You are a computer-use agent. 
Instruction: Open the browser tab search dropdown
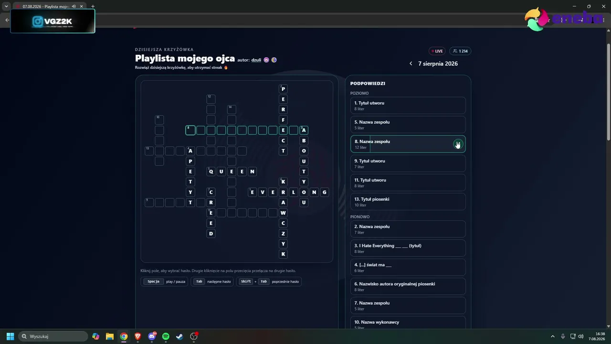[x=6, y=6]
